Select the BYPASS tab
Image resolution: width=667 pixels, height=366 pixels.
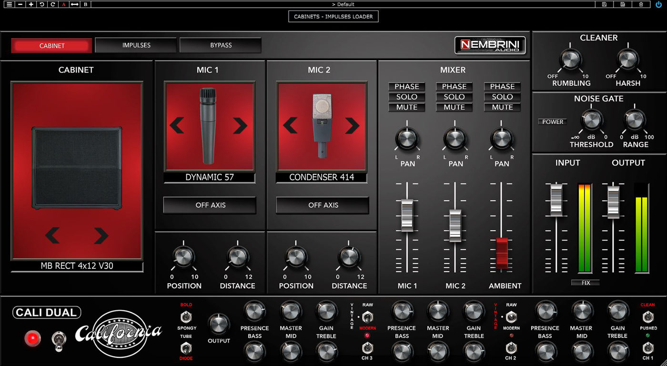[221, 45]
